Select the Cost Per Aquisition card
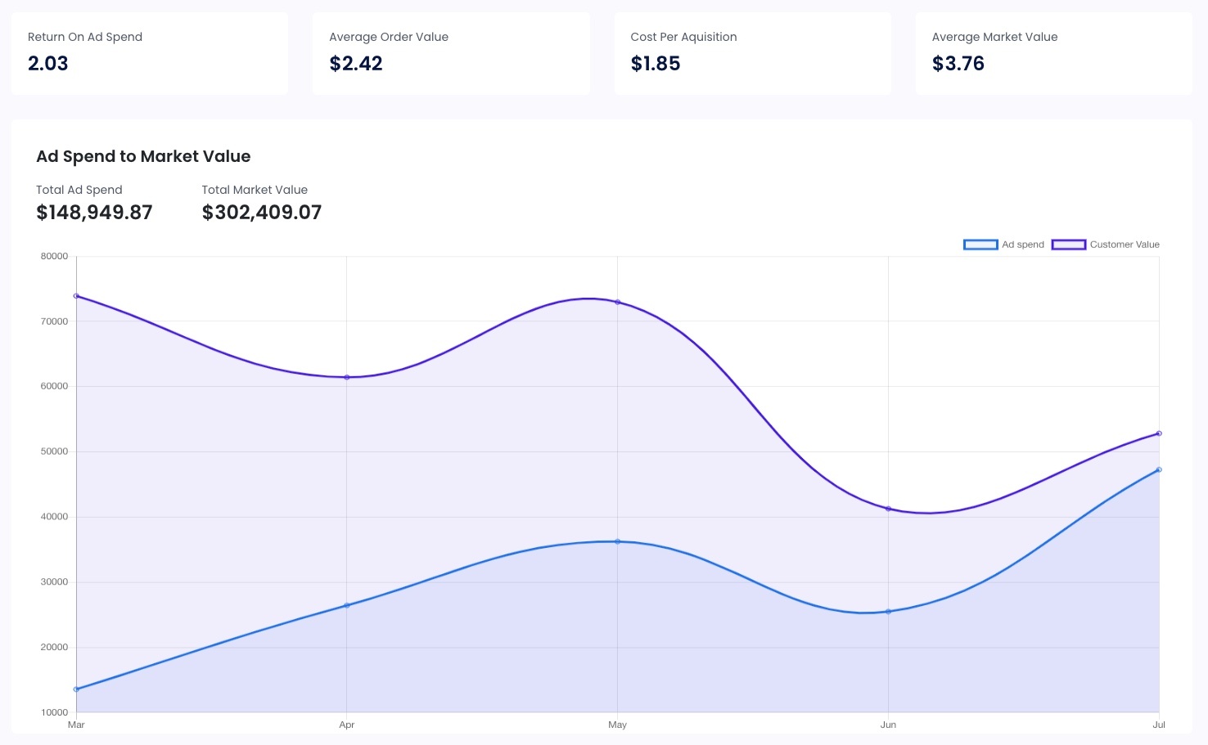The image size is (1208, 745). (752, 53)
